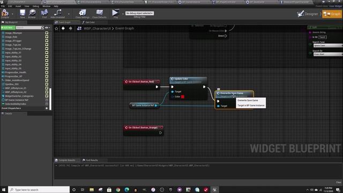343x193 pixels.
Task: Open the Edit menu
Action: [10, 6]
